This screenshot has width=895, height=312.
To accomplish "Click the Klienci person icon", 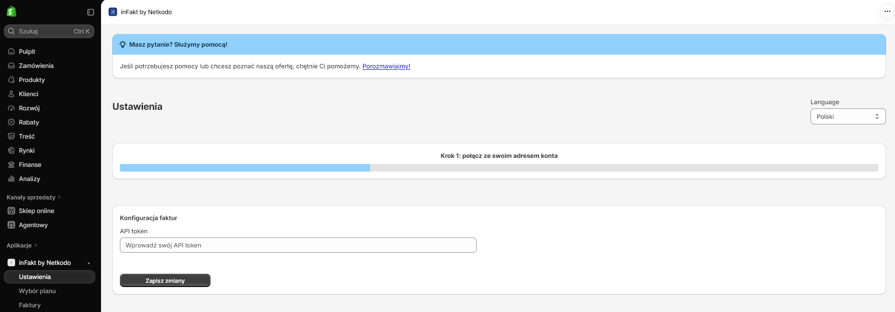I will [11, 94].
